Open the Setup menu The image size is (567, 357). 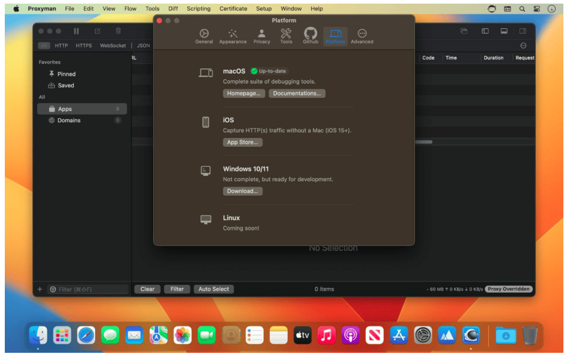264,8
